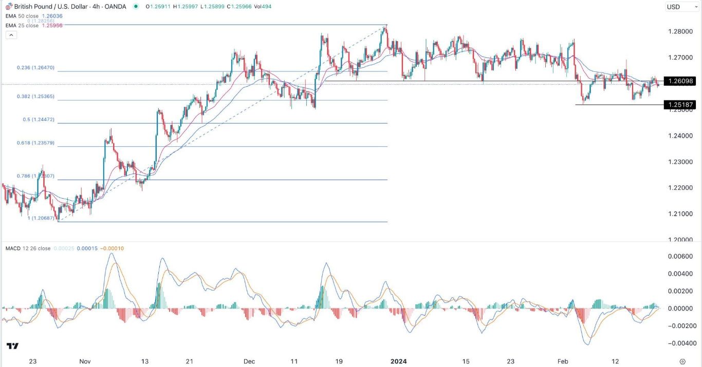Click the 1.24000 price axis label
The width and height of the screenshot is (702, 367).
coord(680,136)
